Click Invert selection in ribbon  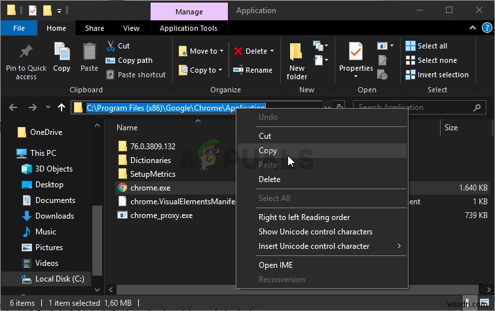(437, 75)
